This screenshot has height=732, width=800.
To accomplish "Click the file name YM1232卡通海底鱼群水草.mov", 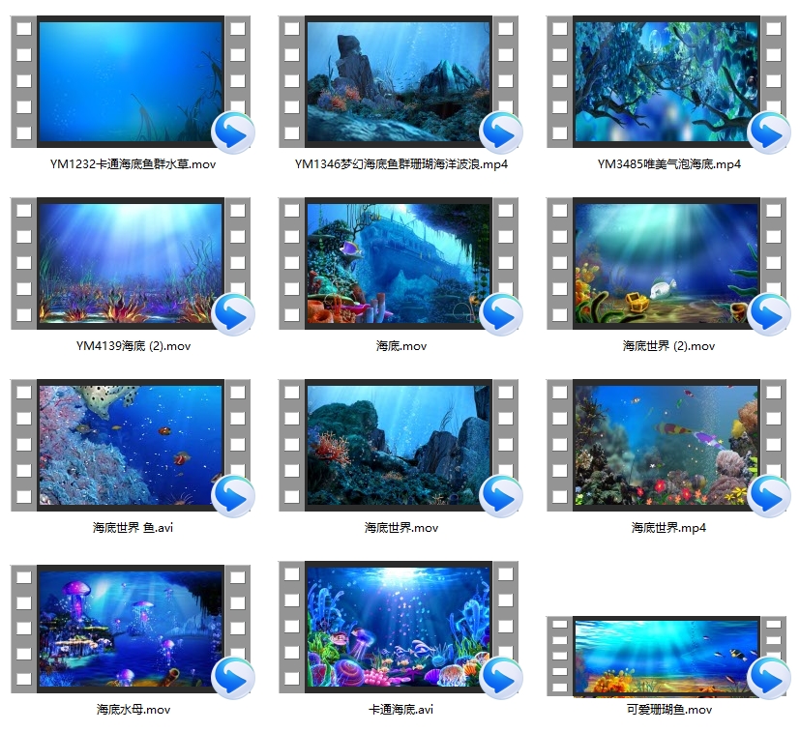I will click(x=133, y=164).
